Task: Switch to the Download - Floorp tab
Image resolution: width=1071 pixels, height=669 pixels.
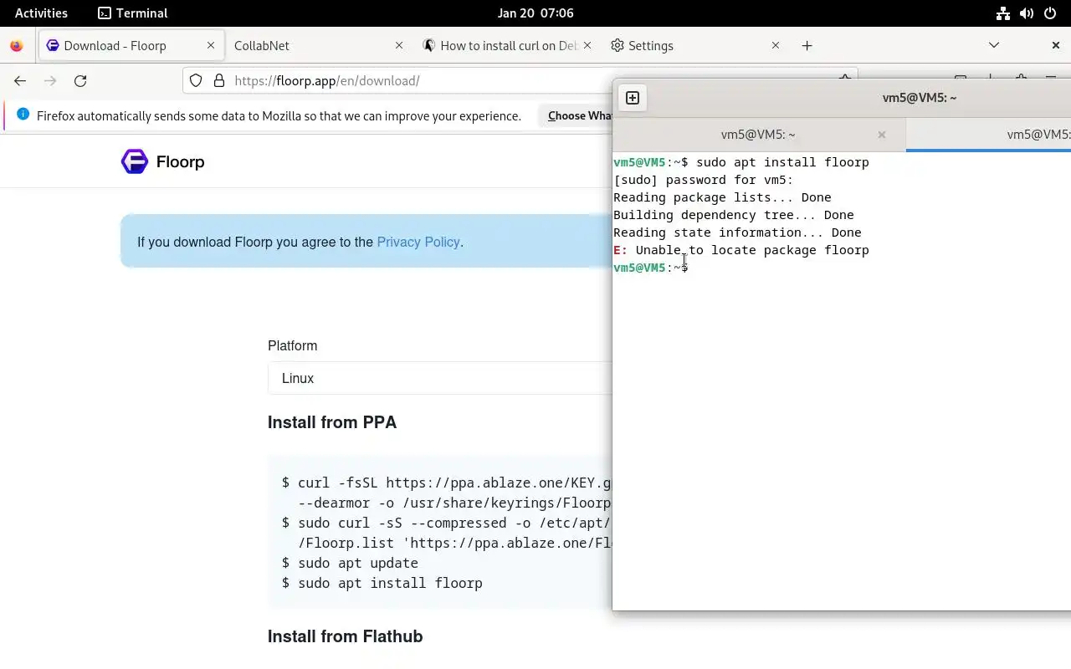Action: point(131,45)
